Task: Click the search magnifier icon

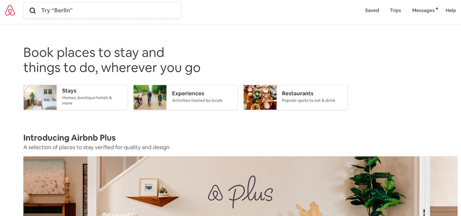Action: [32, 11]
